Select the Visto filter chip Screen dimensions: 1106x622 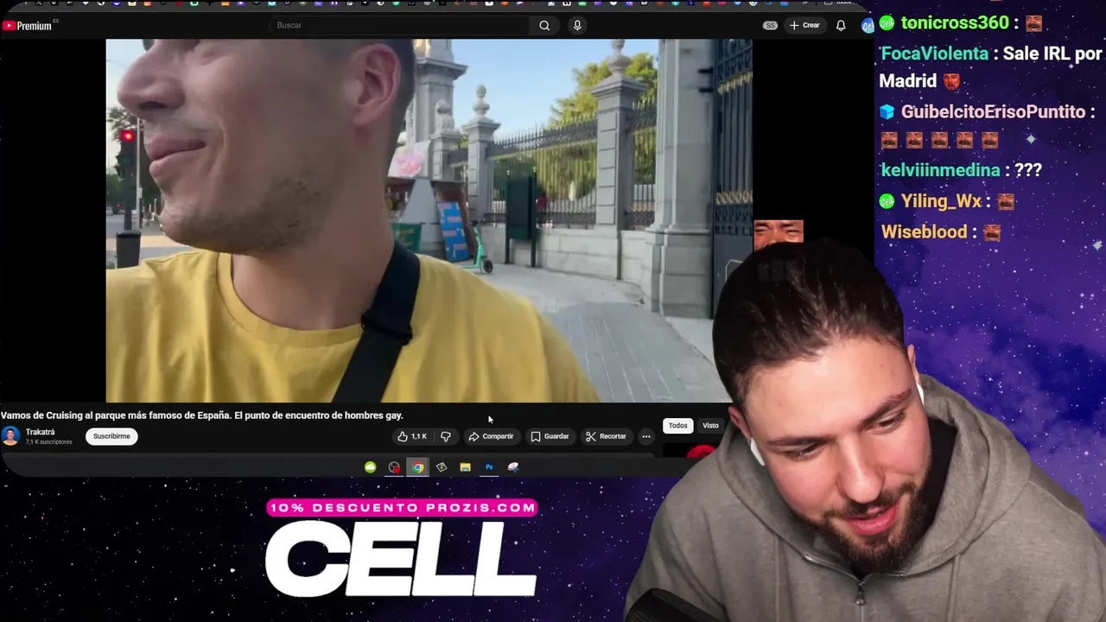(x=710, y=425)
